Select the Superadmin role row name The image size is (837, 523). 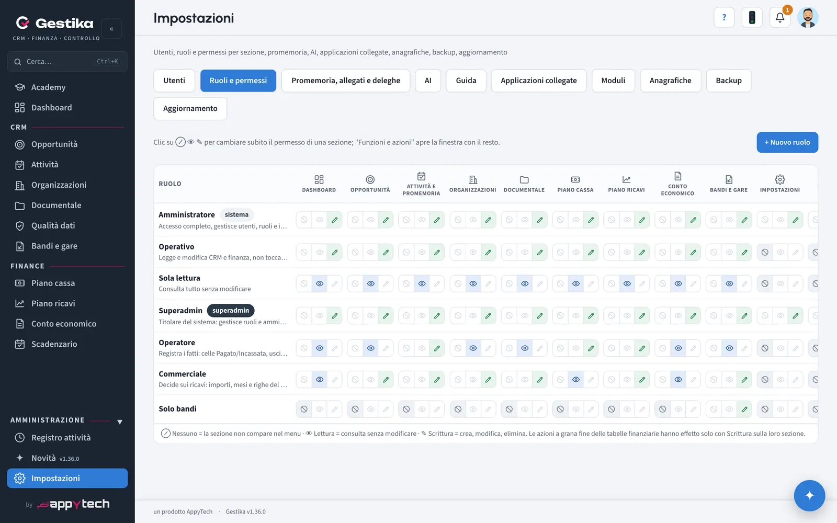pos(180,311)
